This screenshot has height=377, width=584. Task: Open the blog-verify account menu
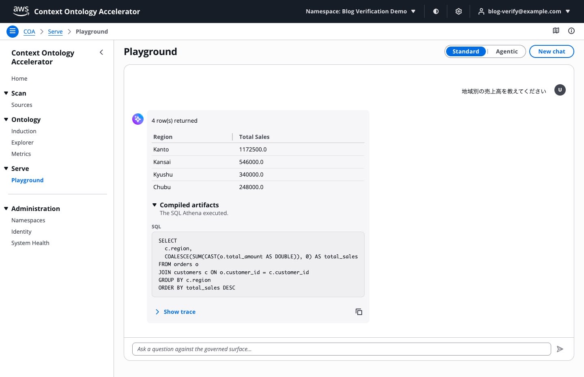[524, 11]
